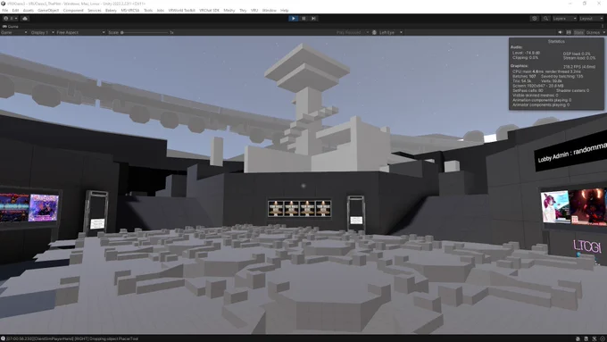Open the File menu
This screenshot has height=342, width=607.
pos(5,11)
